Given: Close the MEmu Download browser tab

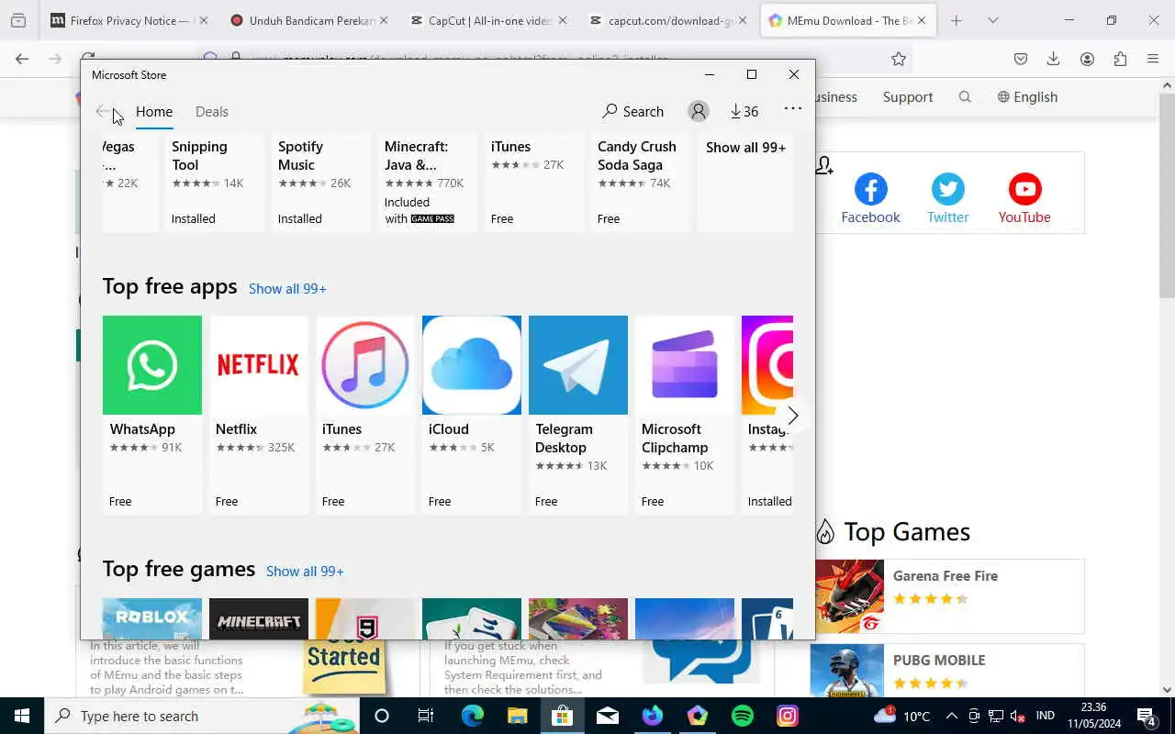Looking at the screenshot, I should (921, 20).
